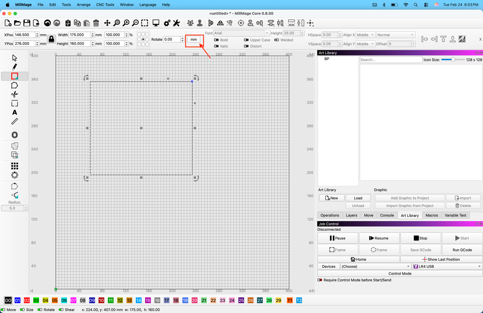The width and height of the screenshot is (483, 313).
Task: Enable Require Control Mode before Start/Send
Action: point(320,280)
